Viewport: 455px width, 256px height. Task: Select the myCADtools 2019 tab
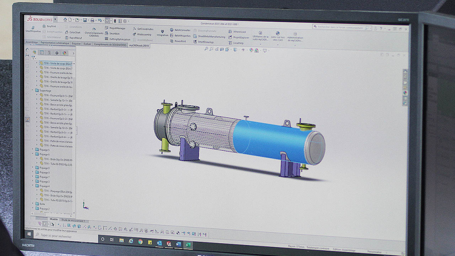(x=139, y=46)
